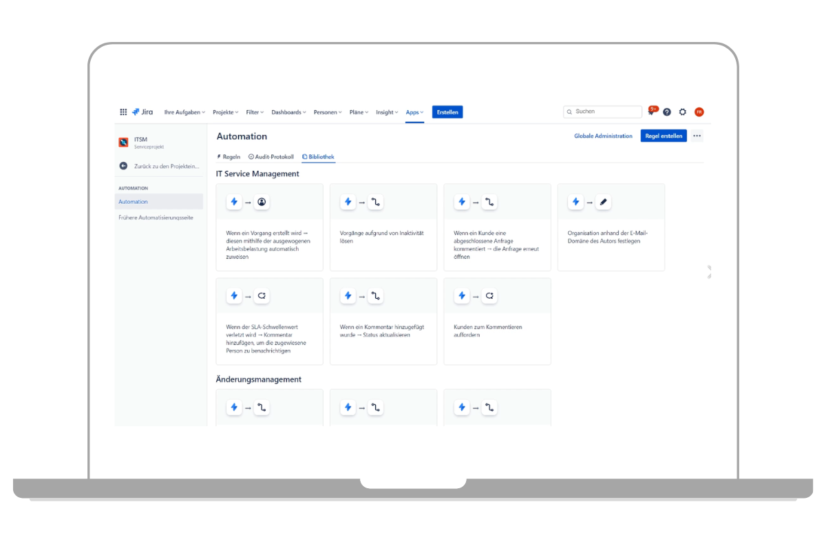
Task: Select the Kunden zum Kommentieren auffordern template
Action: [497, 322]
